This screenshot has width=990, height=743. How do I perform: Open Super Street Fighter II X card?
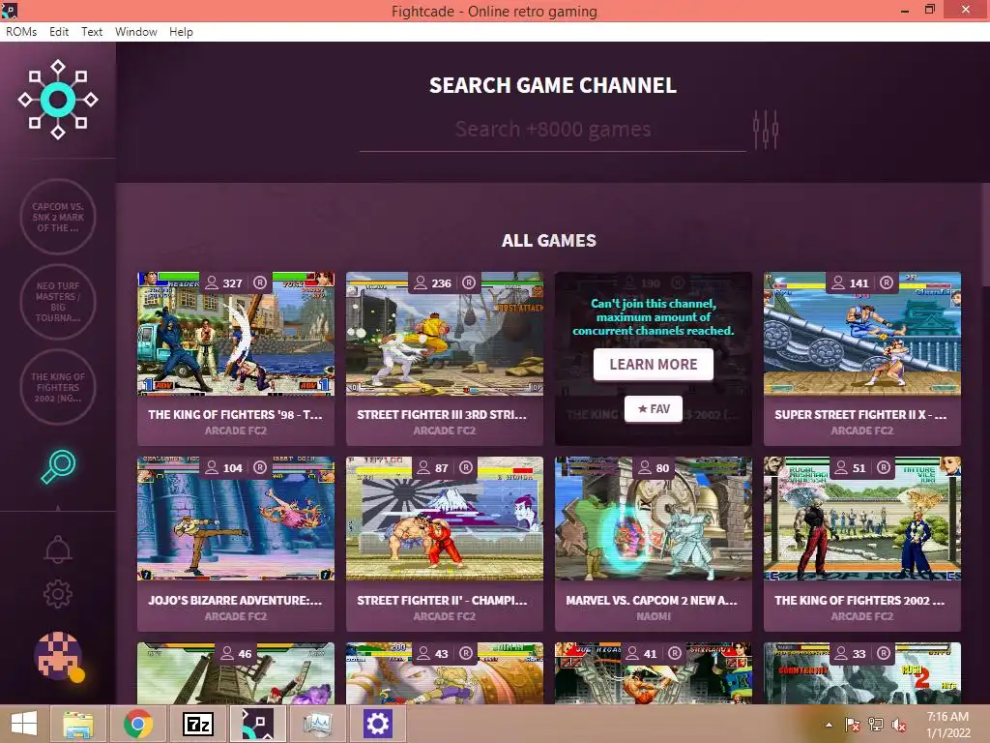(x=861, y=358)
